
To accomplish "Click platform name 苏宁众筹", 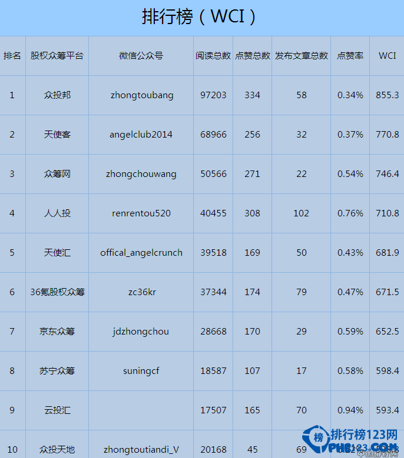I will (57, 371).
